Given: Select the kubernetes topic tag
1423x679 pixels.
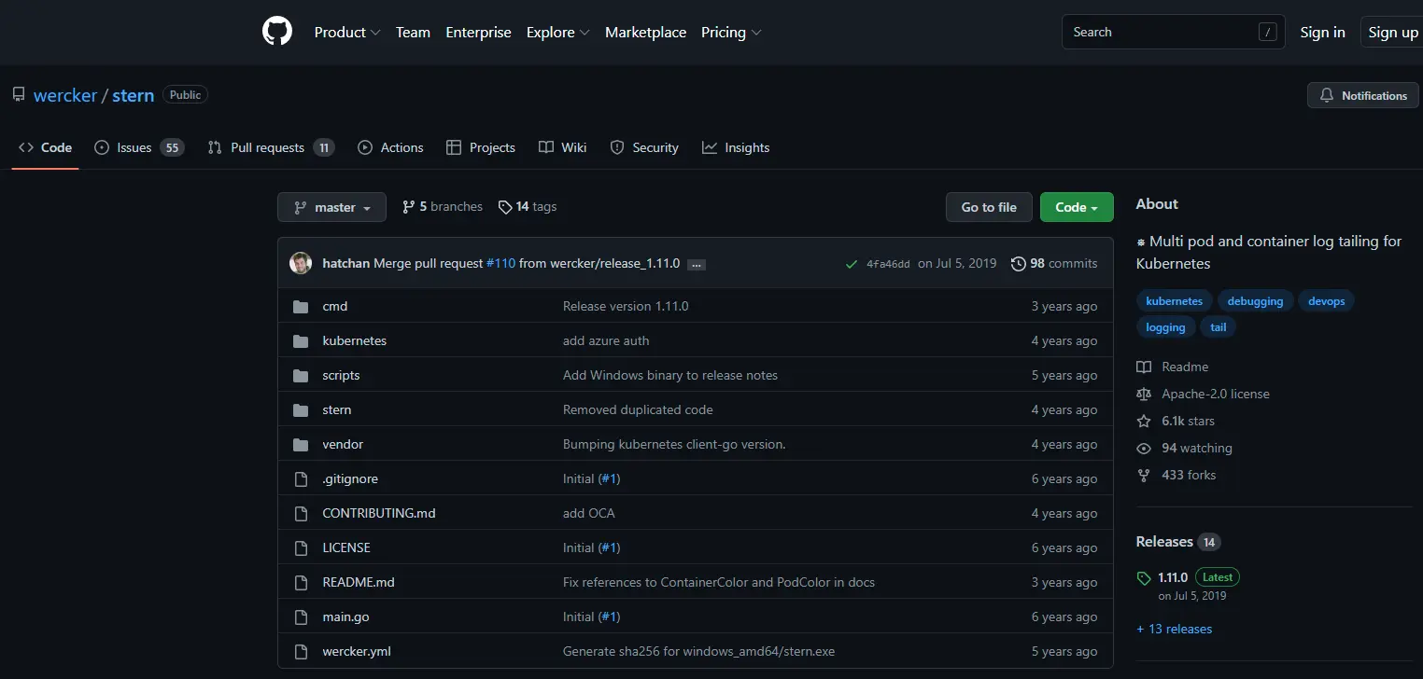Looking at the screenshot, I should (1174, 301).
